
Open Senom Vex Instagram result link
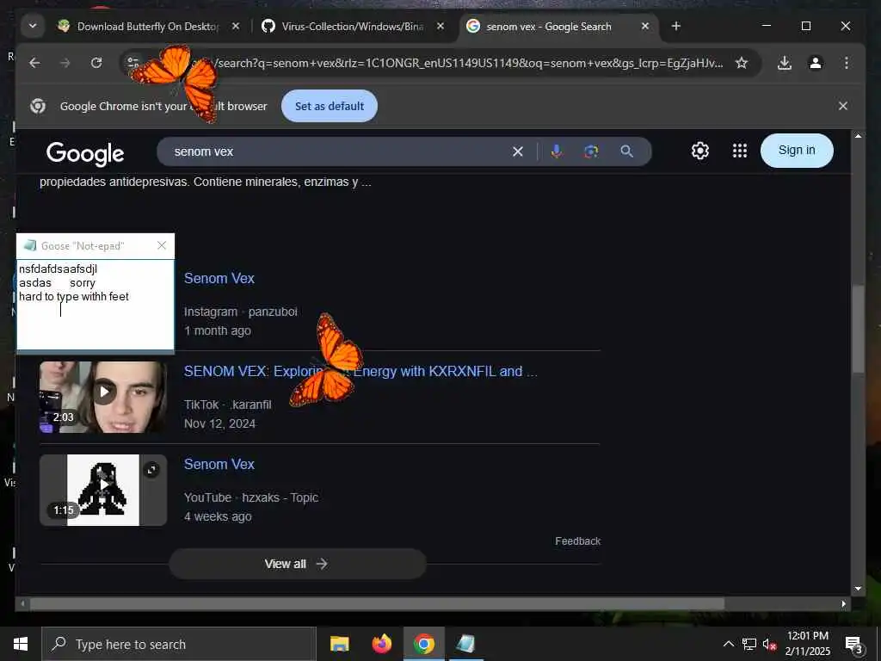tap(219, 278)
